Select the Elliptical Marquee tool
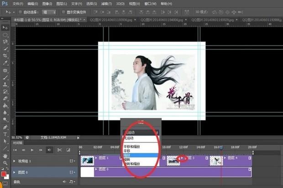Image resolution: width=283 pixels, height=188 pixels. point(5,35)
